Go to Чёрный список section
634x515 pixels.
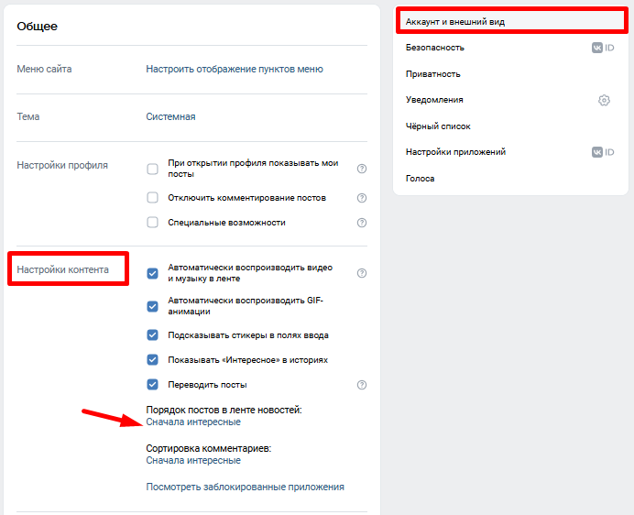pyautogui.click(x=438, y=126)
